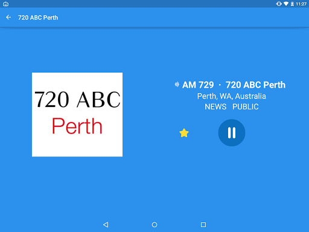309x232 pixels.
Task: Tap the vibrate mode status icon
Action: click(x=279, y=4)
